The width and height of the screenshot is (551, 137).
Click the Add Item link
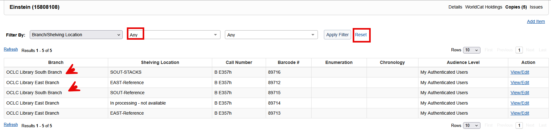(536, 21)
